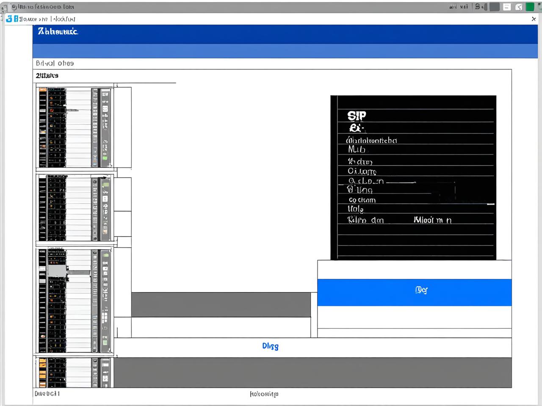
Task: Click the SIP heading in black panel
Action: (x=357, y=115)
